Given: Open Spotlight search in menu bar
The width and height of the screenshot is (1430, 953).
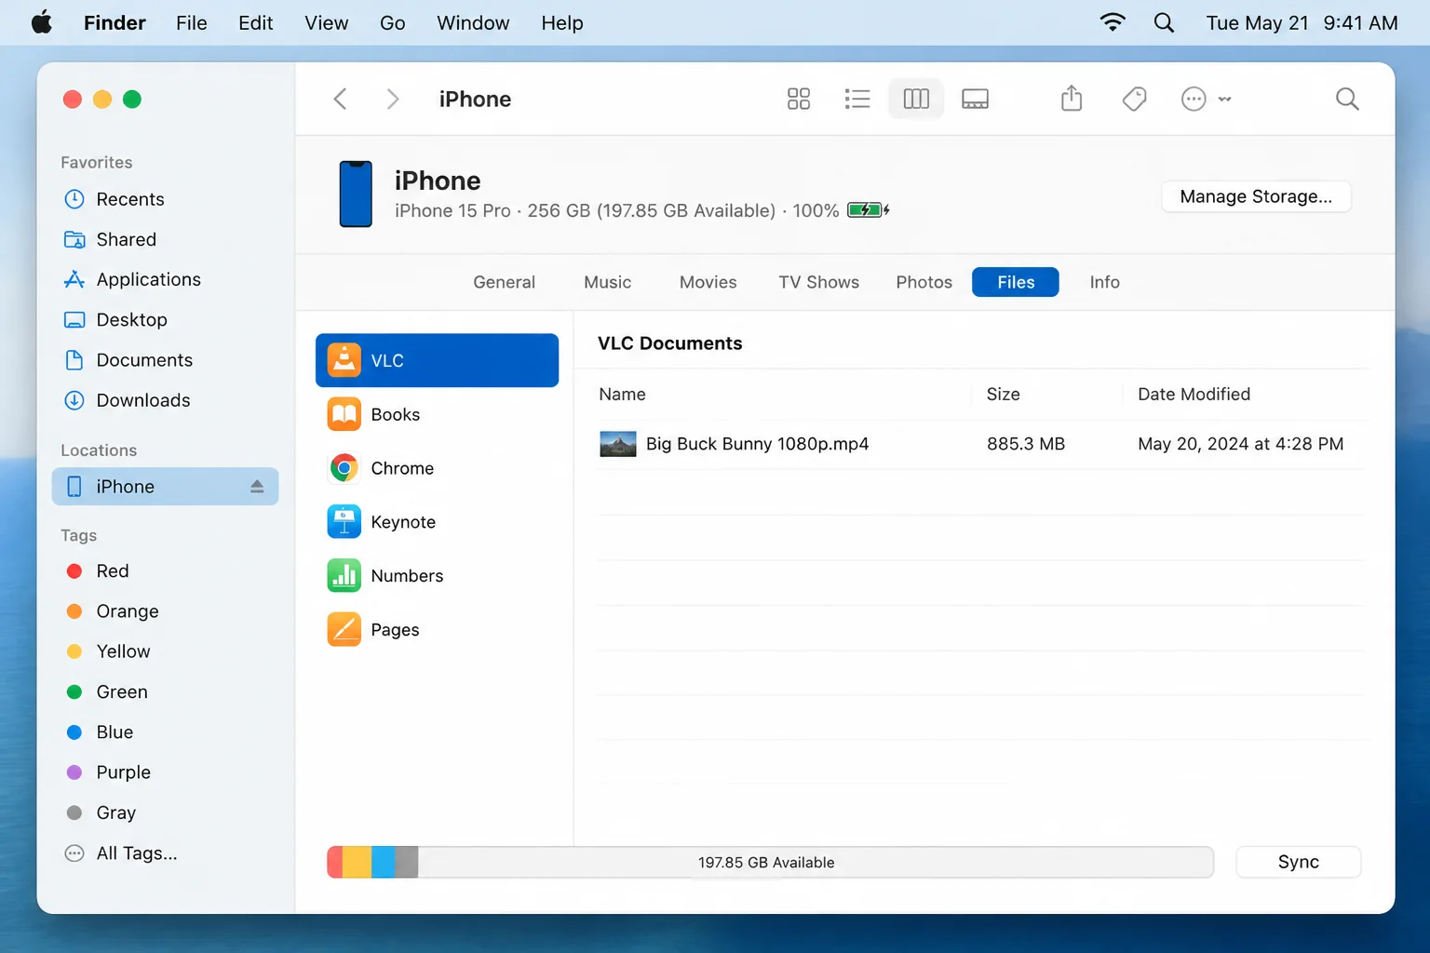Looking at the screenshot, I should coord(1164,22).
